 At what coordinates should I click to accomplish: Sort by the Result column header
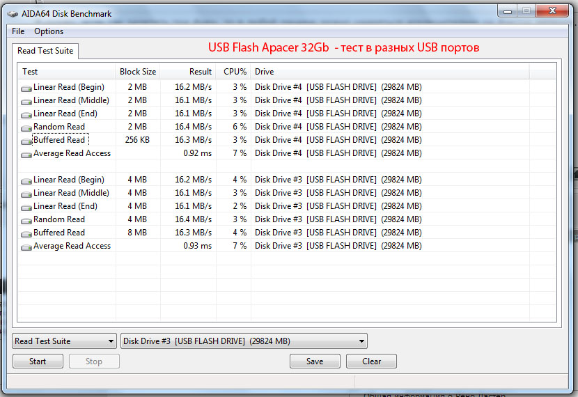pyautogui.click(x=188, y=72)
